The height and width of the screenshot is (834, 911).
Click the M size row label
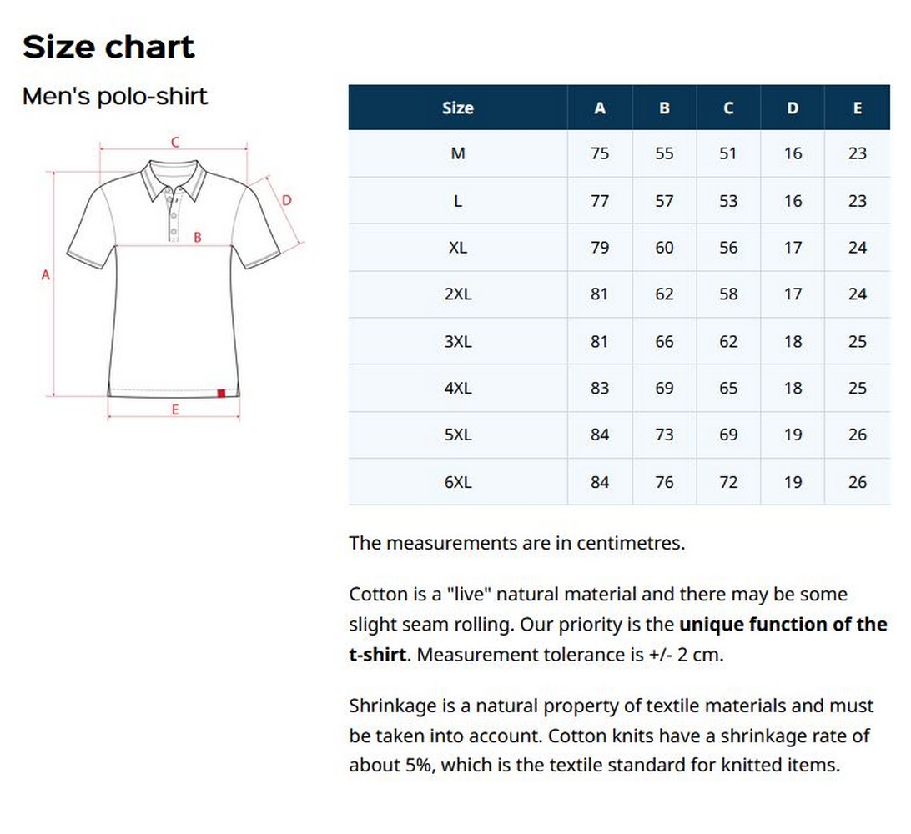coord(457,153)
